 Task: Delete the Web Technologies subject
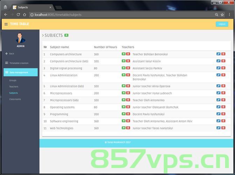[x=223, y=128]
